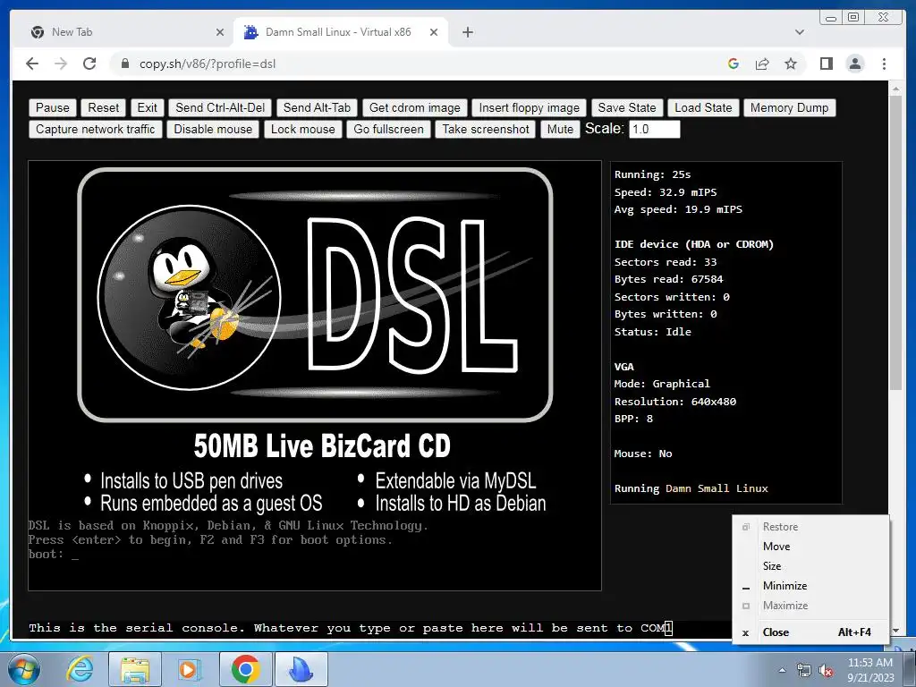Toggle Disable mouse button

pyautogui.click(x=213, y=129)
